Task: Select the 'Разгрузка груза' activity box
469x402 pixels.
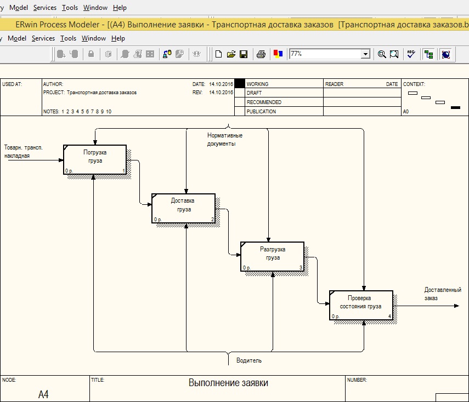Action: coord(272,256)
